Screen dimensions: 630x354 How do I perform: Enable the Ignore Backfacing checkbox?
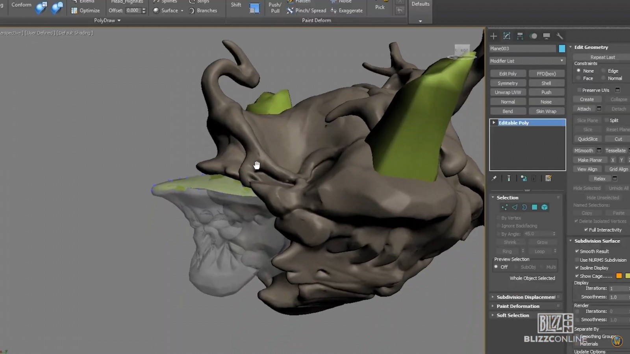498,225
